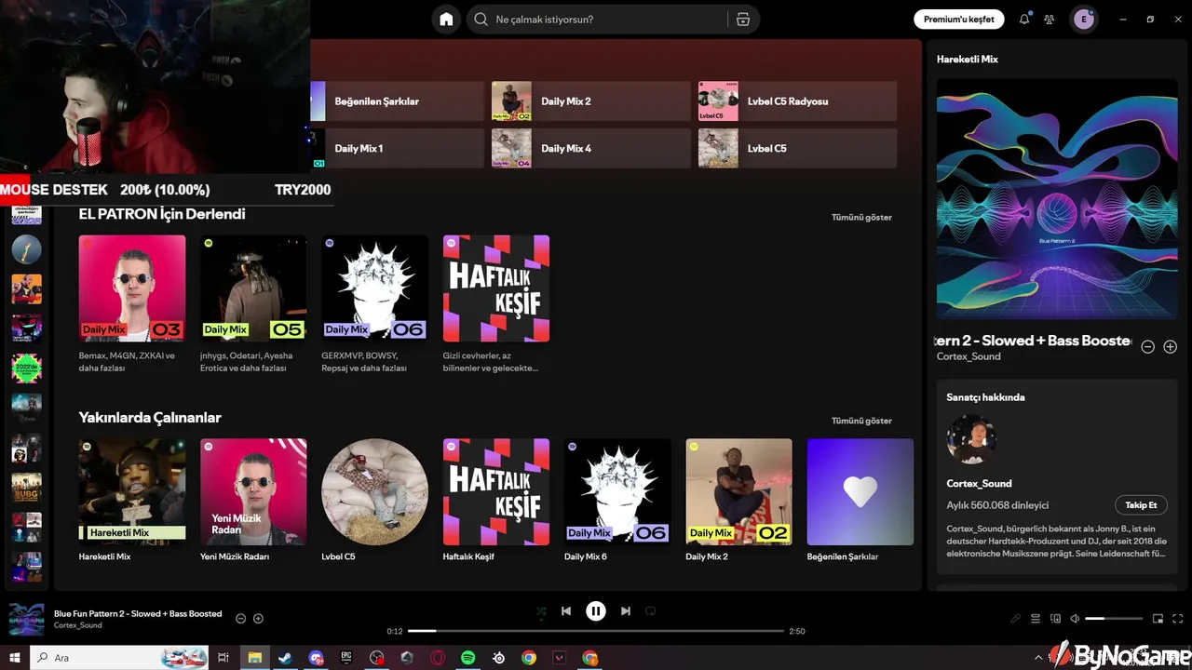Viewport: 1192px width, 670px height.
Task: Click the Windows taskbar 'Ara' search box
Action: 121,658
